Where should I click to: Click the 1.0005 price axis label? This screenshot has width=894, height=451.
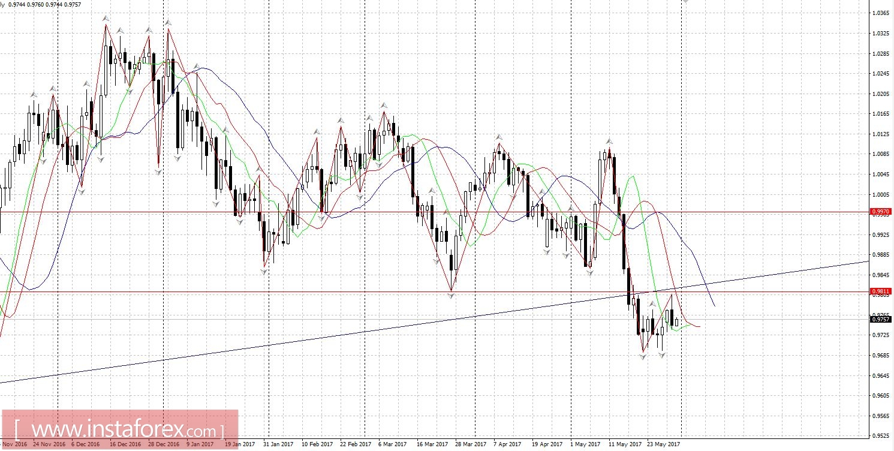pyautogui.click(x=881, y=195)
